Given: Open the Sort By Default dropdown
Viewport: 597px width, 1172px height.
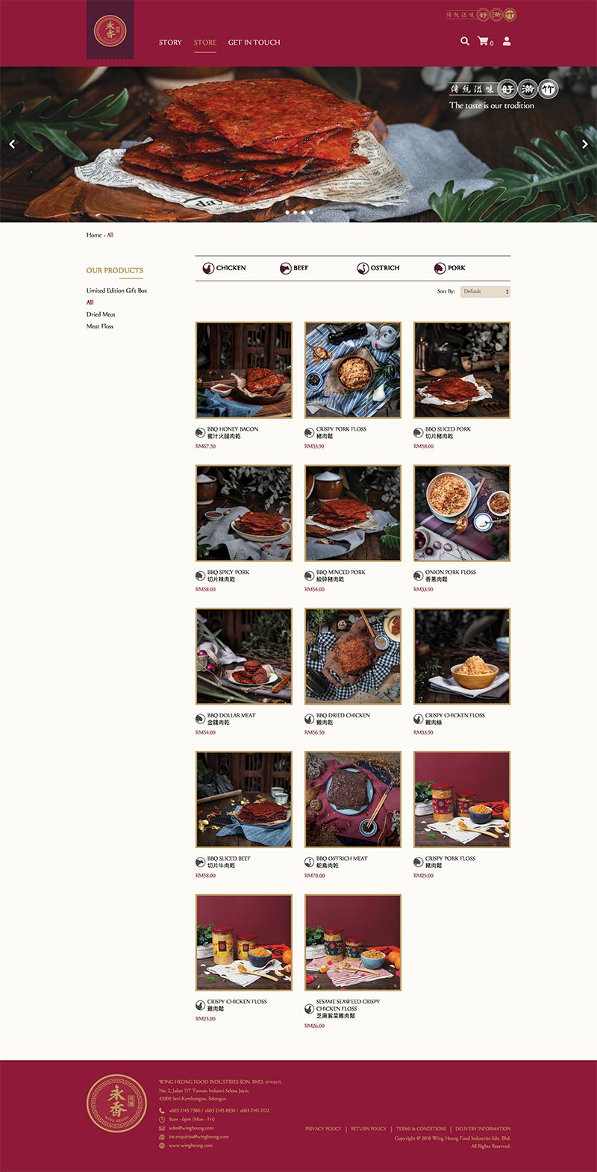Looking at the screenshot, I should (x=485, y=291).
